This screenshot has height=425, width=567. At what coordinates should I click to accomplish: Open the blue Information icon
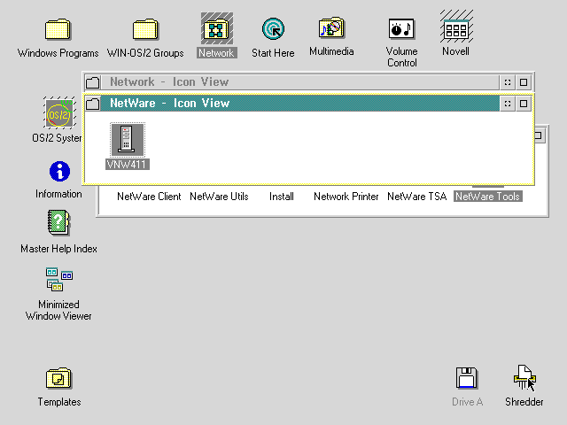(x=59, y=171)
